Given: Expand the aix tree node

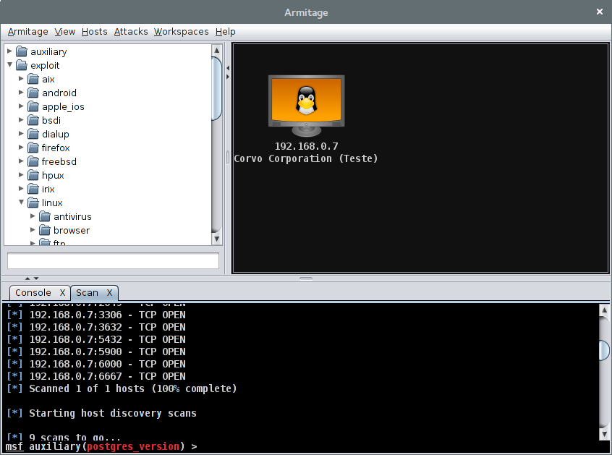Looking at the screenshot, I should pyautogui.click(x=21, y=78).
